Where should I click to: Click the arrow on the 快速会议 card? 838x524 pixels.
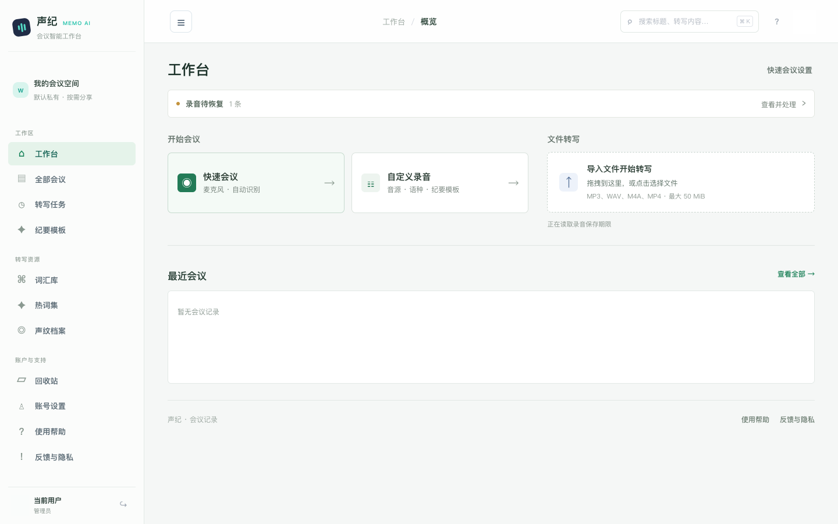(329, 183)
